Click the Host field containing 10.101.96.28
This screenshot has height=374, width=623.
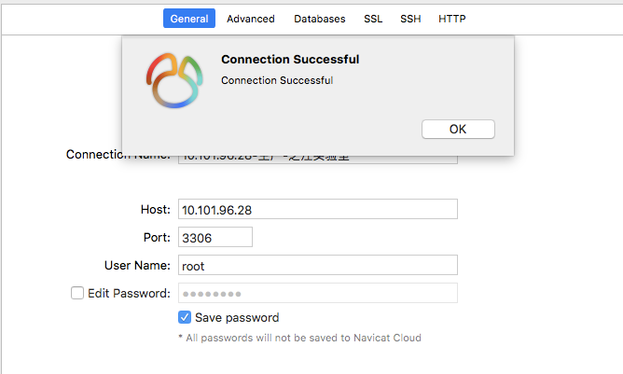tap(318, 209)
